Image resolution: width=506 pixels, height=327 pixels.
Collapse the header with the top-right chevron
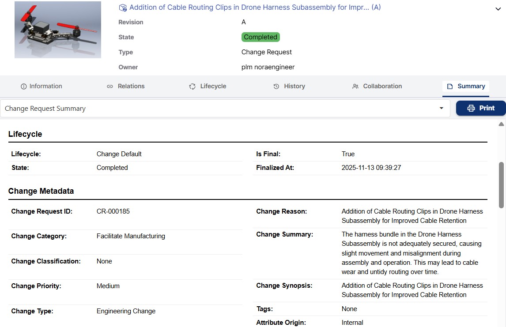tap(498, 9)
